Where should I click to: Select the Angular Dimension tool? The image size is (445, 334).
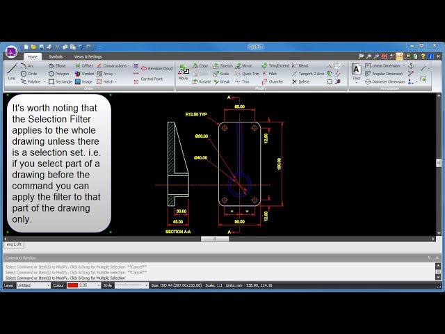tap(384, 74)
